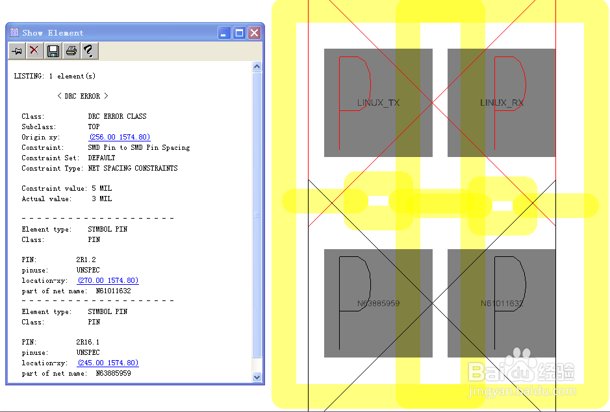Screen dimensions: 610x412
Task: Click the 'Constraint Set: DEFAULT' line
Action: pyautogui.click(x=68, y=158)
